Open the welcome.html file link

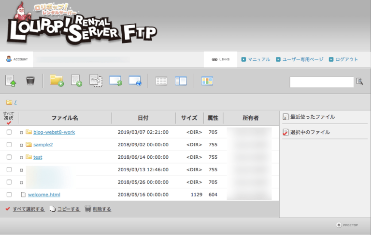coord(44,195)
